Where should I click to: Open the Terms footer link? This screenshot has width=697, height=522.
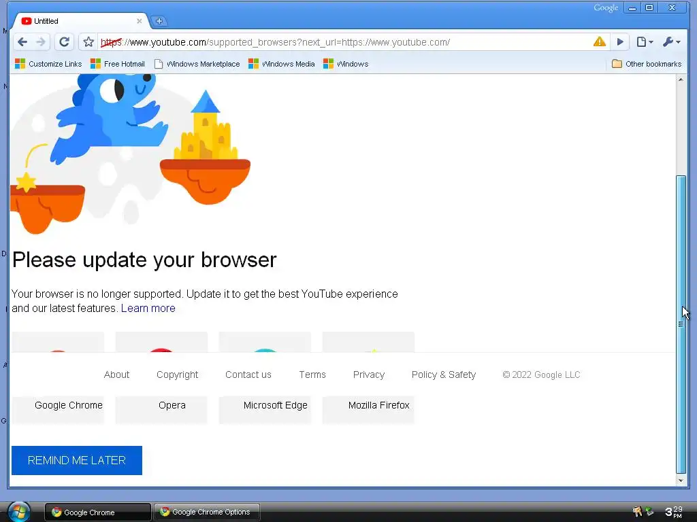tap(312, 375)
